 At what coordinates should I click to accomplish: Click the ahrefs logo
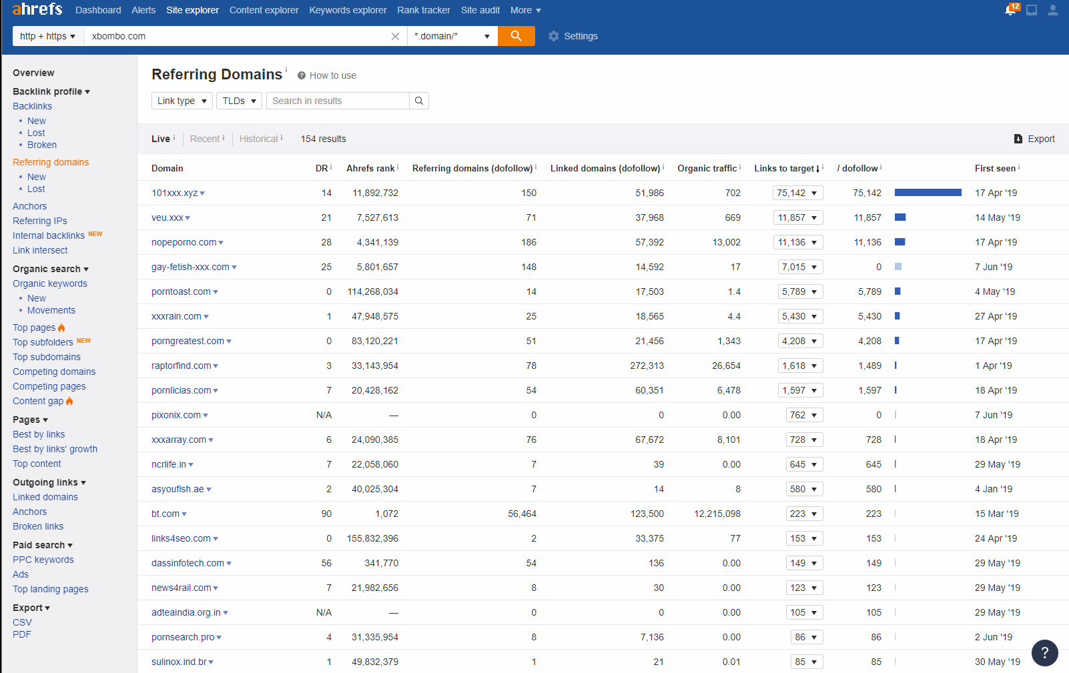(x=37, y=9)
